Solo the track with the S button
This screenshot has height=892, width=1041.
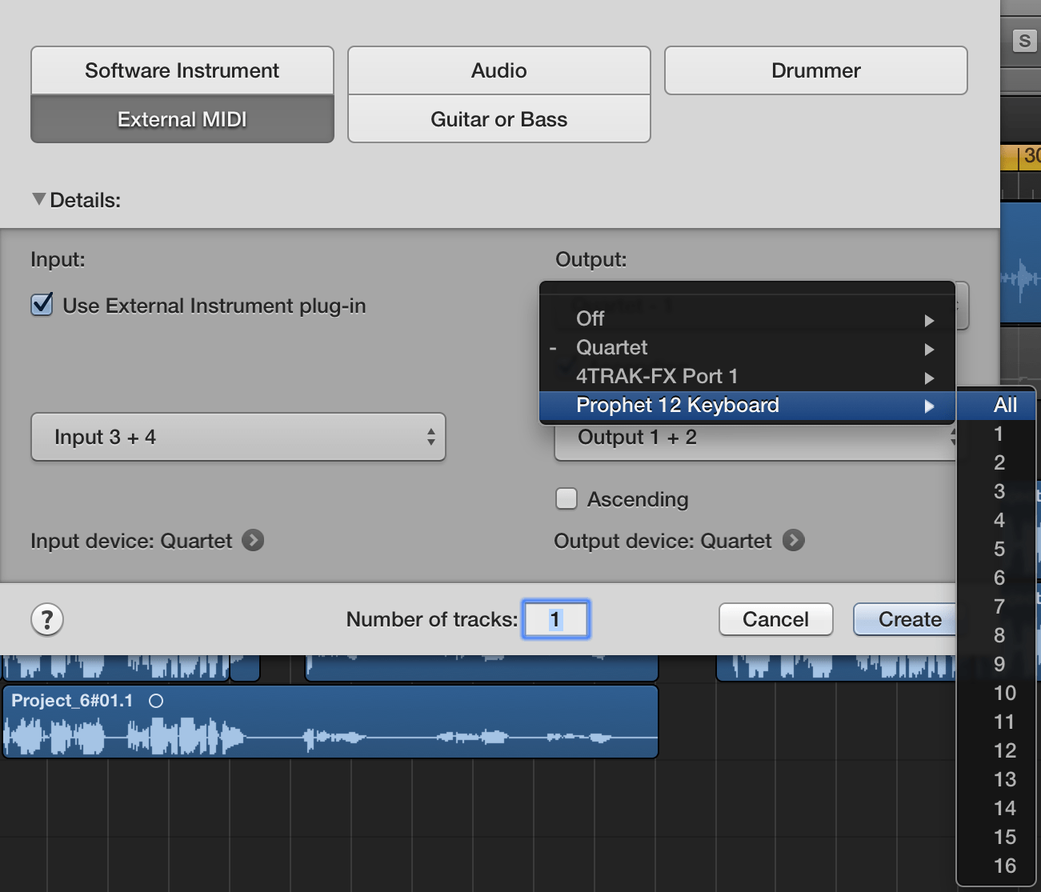[x=1025, y=42]
